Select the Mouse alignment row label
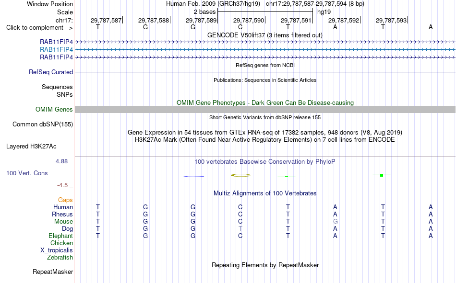456x283 pixels. pos(63,221)
